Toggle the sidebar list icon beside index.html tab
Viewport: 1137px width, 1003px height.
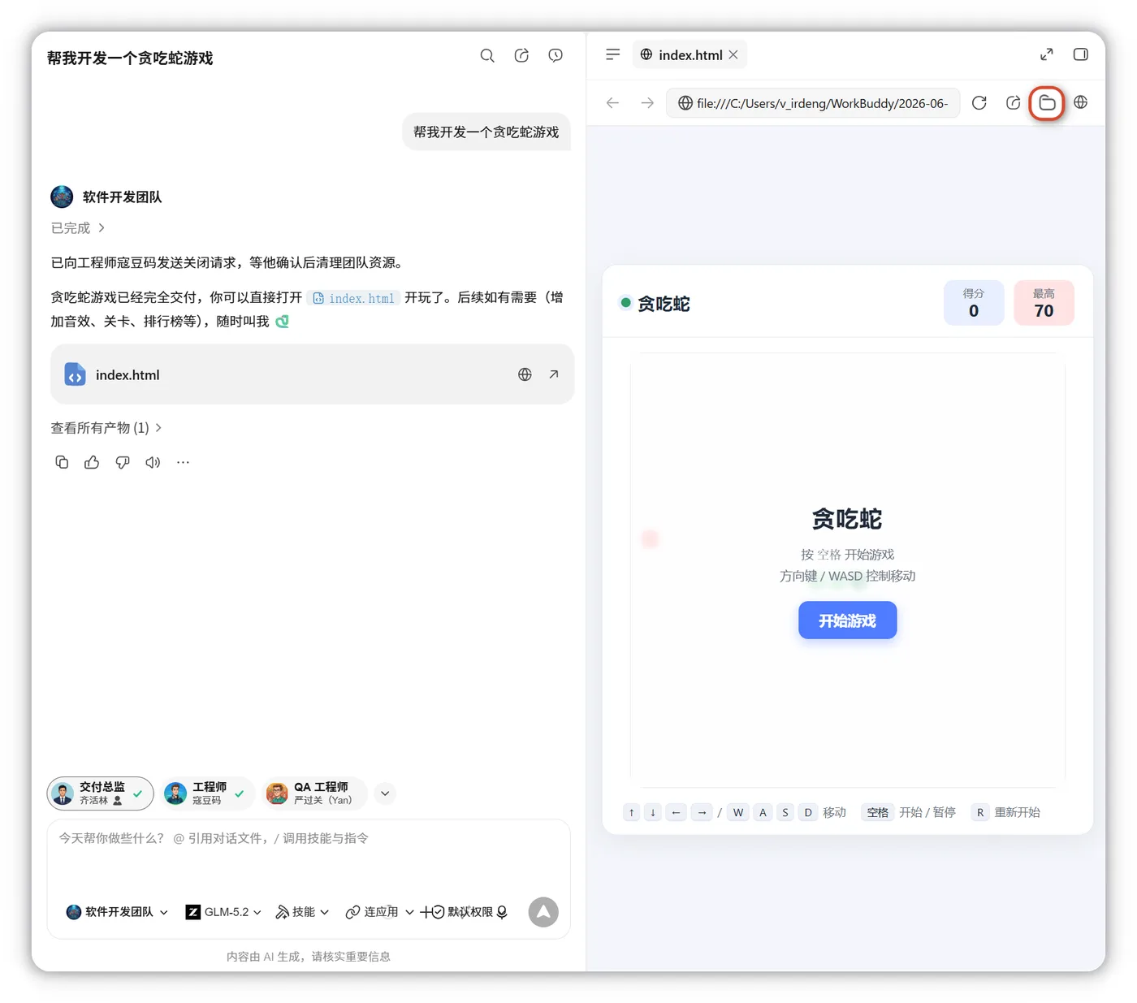[x=613, y=54]
